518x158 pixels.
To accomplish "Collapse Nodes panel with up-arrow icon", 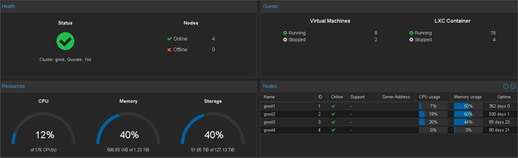I will (506, 86).
